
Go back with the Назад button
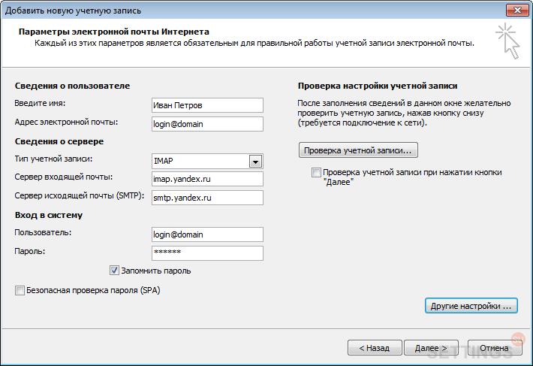375,348
